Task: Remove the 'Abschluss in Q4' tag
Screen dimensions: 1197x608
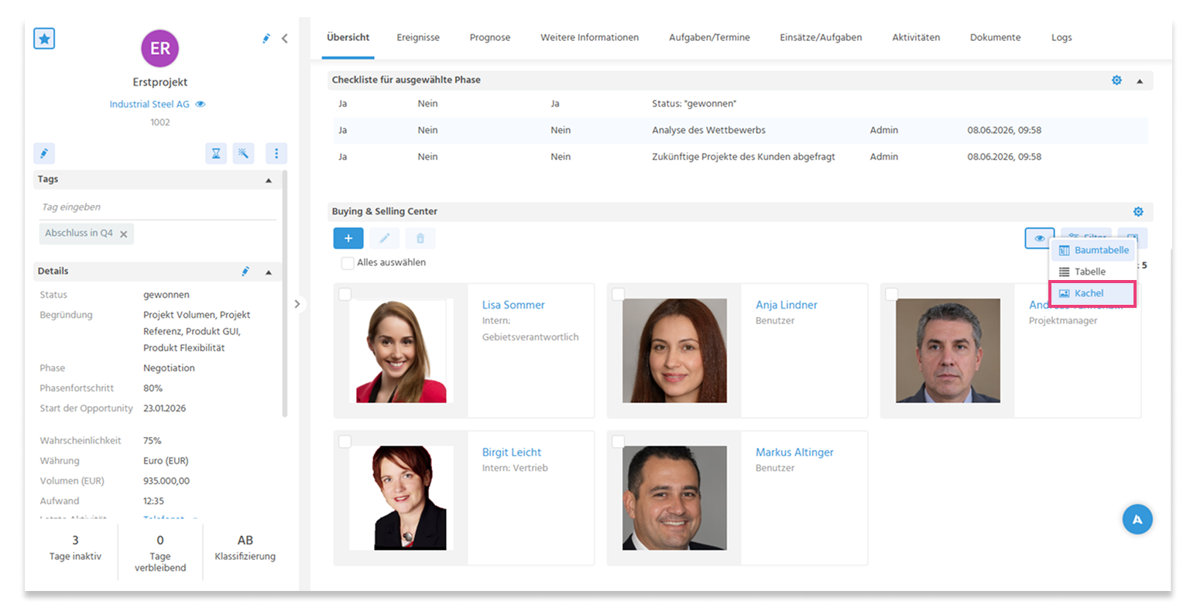Action: pos(124,234)
